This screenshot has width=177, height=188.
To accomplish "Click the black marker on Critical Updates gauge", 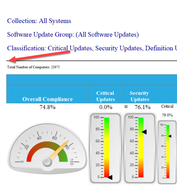I will [x=110, y=177].
